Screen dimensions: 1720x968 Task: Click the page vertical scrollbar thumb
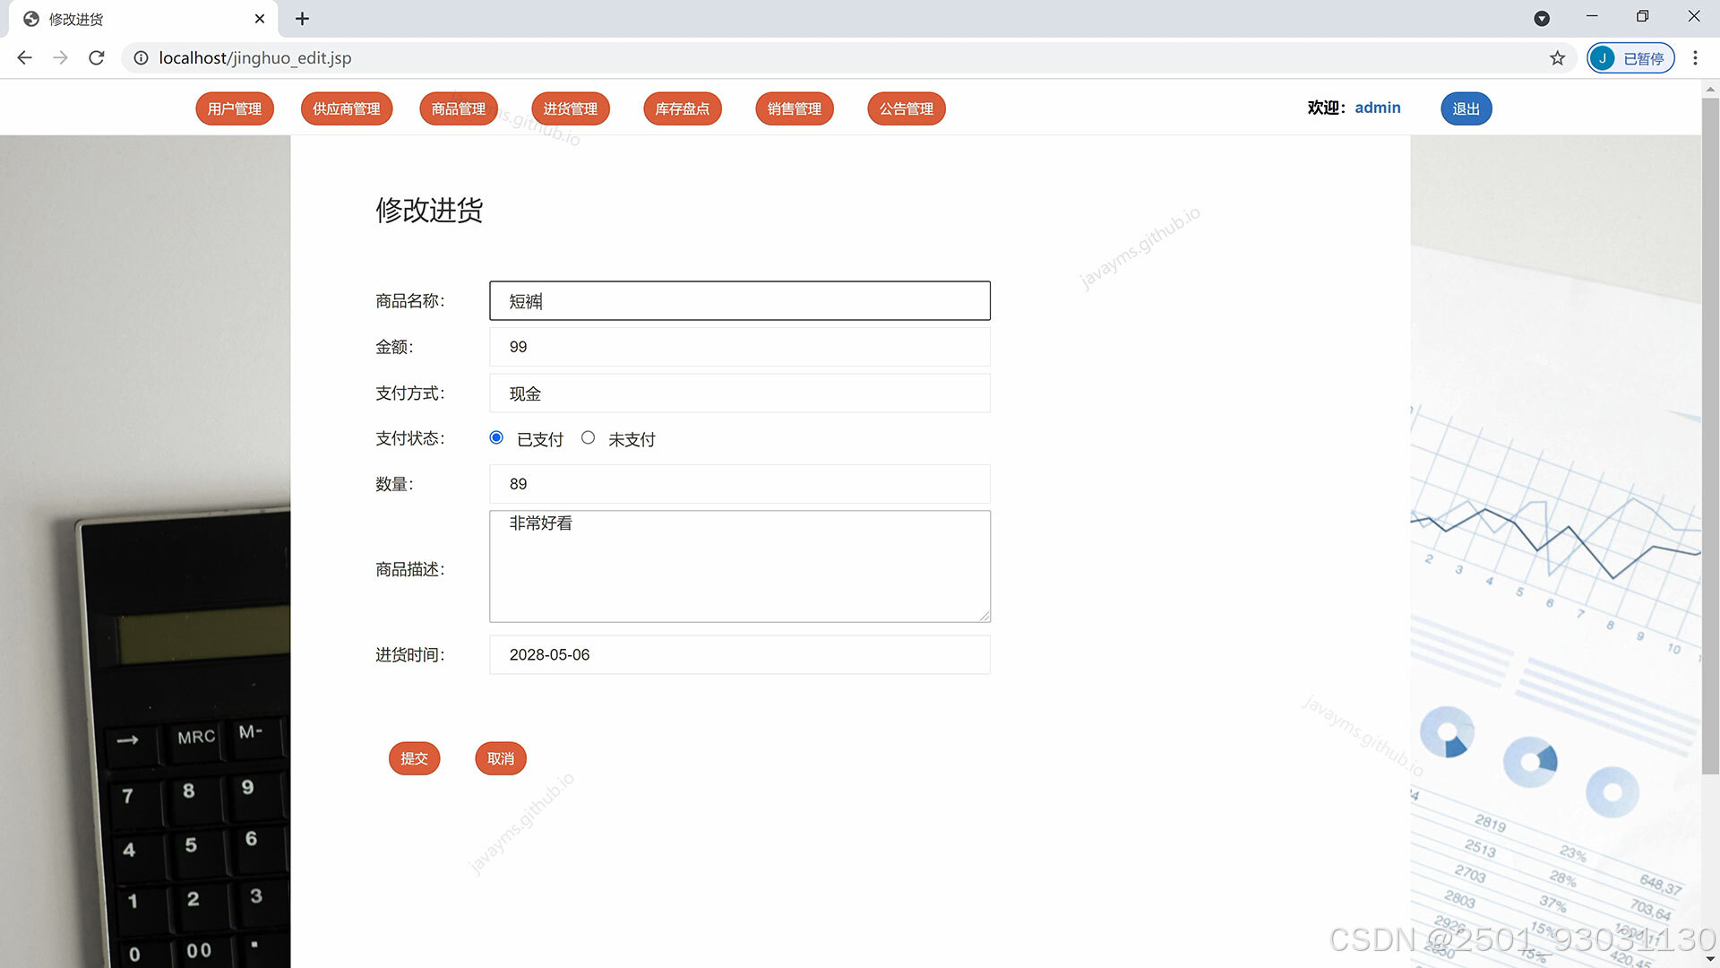pyautogui.click(x=1710, y=436)
